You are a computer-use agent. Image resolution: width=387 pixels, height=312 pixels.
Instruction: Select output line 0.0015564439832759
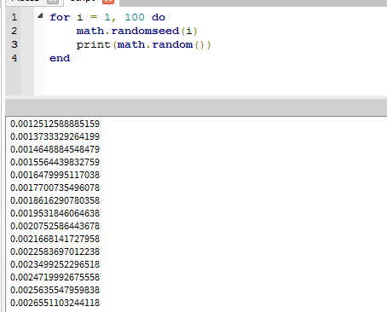55,162
